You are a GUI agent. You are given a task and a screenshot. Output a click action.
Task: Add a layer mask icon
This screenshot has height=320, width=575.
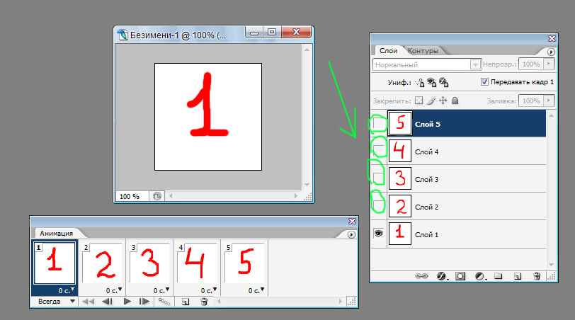460,276
